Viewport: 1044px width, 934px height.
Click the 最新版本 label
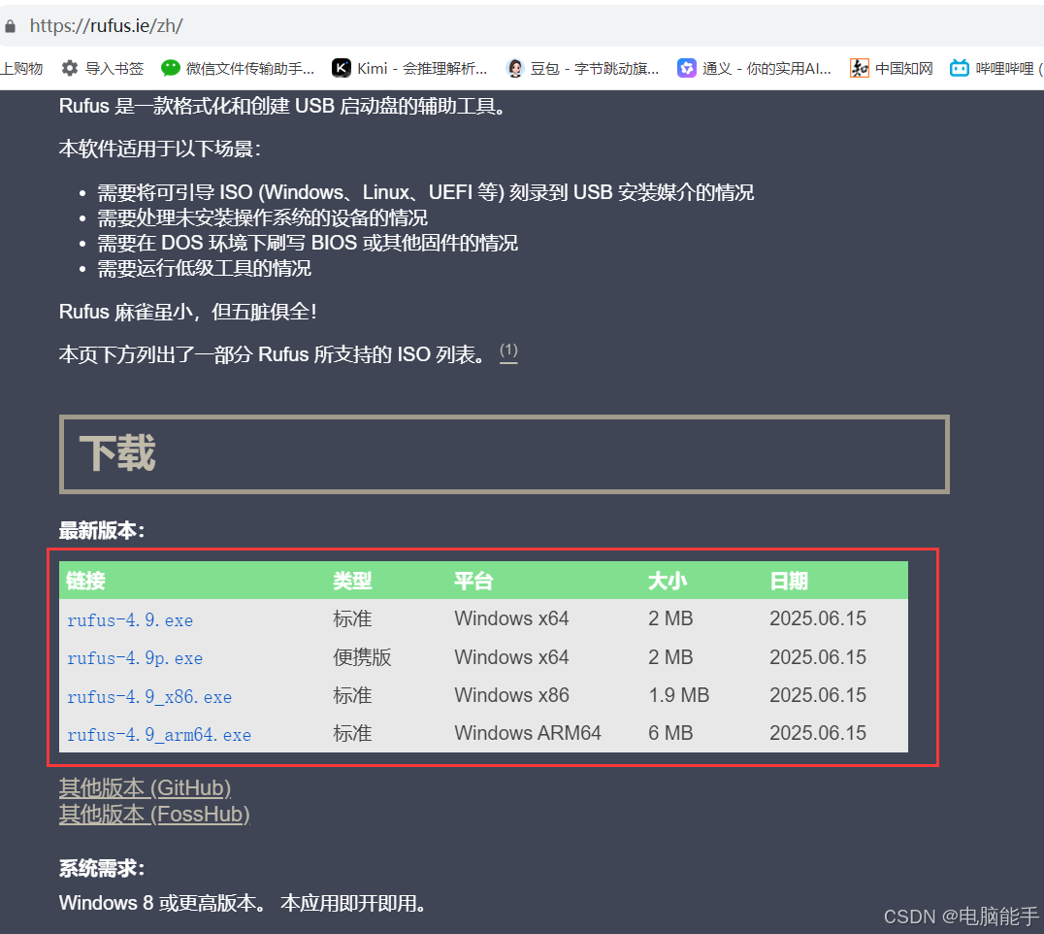(101, 531)
